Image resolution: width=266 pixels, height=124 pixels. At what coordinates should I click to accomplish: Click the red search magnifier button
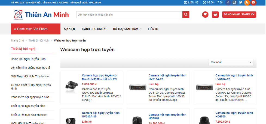click(186, 15)
